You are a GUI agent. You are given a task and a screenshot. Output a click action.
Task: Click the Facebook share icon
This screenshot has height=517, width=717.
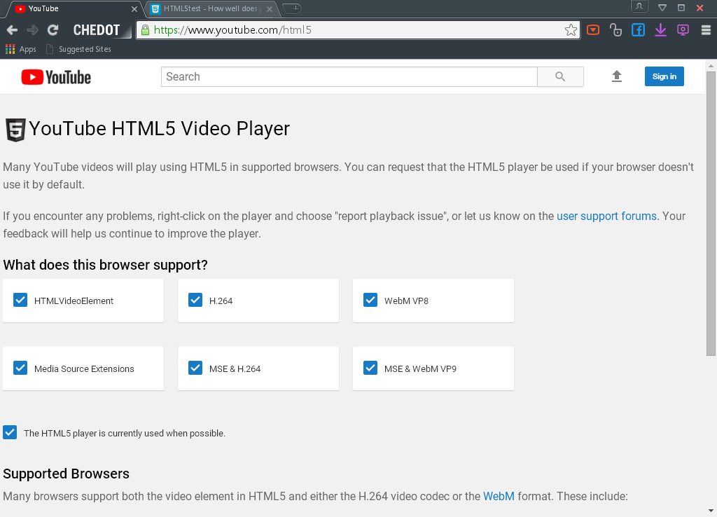(638, 30)
